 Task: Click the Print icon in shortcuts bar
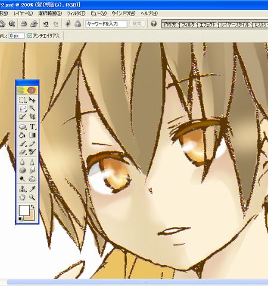point(24,24)
